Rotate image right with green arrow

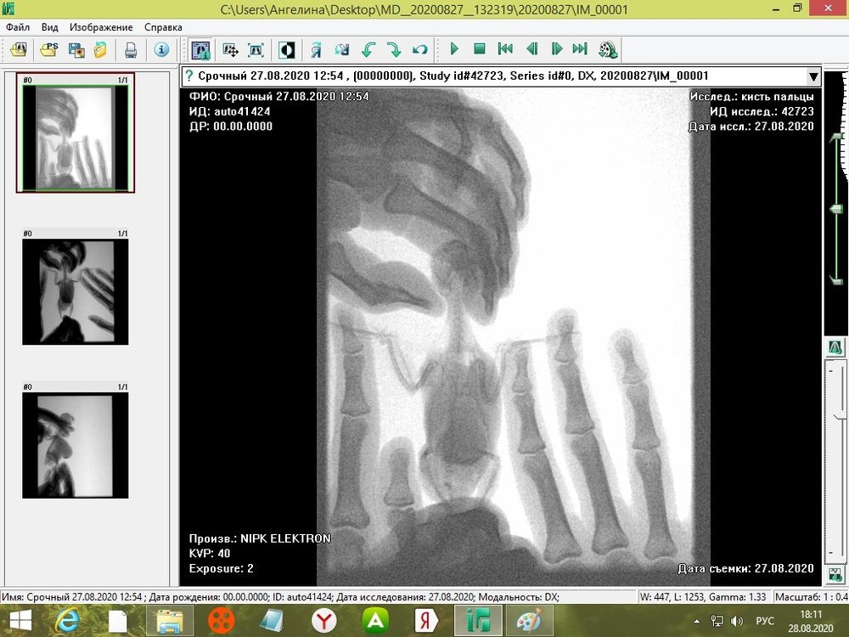point(393,50)
